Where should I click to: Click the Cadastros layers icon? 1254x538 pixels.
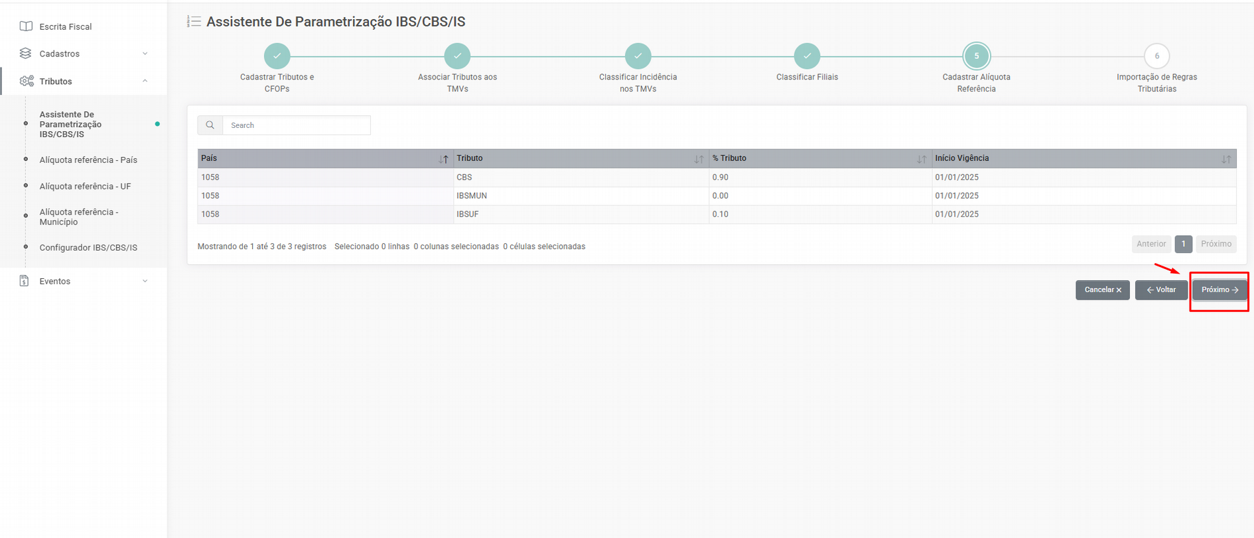(26, 54)
